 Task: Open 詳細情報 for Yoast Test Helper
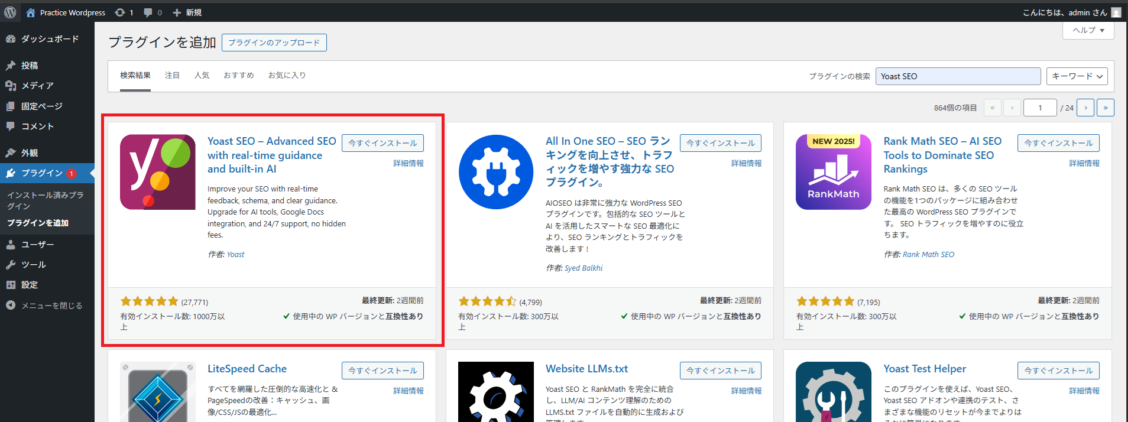point(1084,391)
